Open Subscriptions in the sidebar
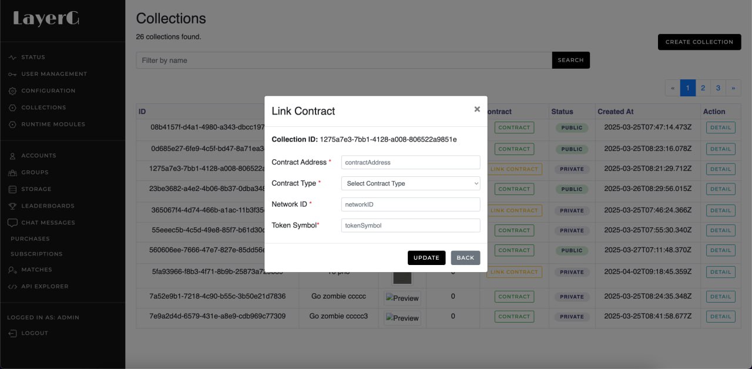Screen dimensions: 752x369 [x=36, y=254]
